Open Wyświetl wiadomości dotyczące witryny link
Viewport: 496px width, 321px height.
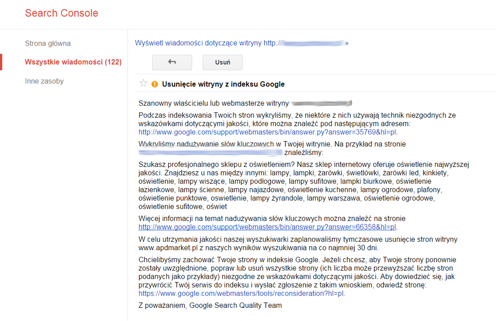tap(242, 43)
